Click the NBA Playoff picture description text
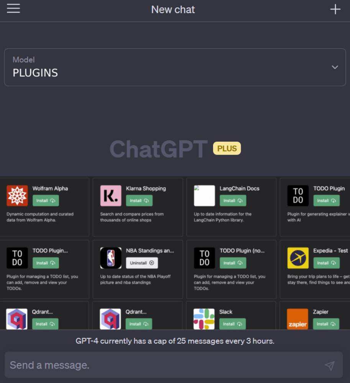350x383 pixels. [x=135, y=279]
